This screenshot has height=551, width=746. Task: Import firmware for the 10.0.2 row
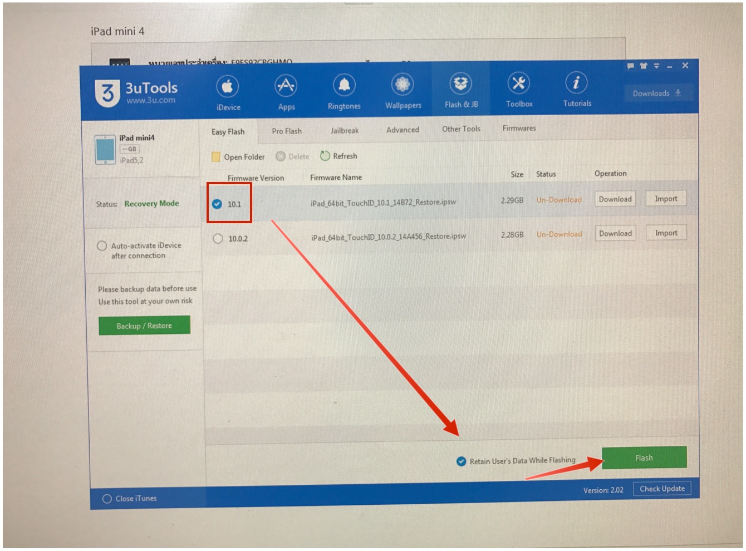pyautogui.click(x=666, y=233)
